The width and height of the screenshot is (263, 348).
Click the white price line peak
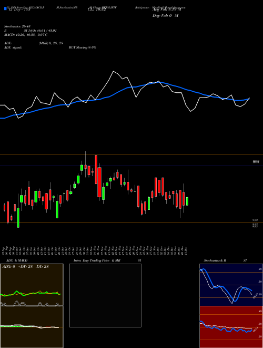(x=114, y=72)
